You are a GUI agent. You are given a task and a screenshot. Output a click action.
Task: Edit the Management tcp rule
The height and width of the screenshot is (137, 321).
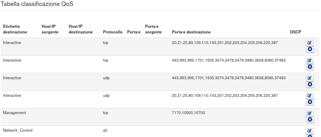(x=310, y=113)
